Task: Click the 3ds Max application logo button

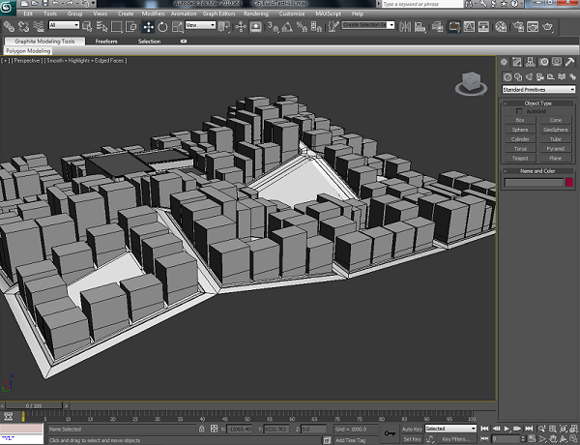Action: click(9, 8)
